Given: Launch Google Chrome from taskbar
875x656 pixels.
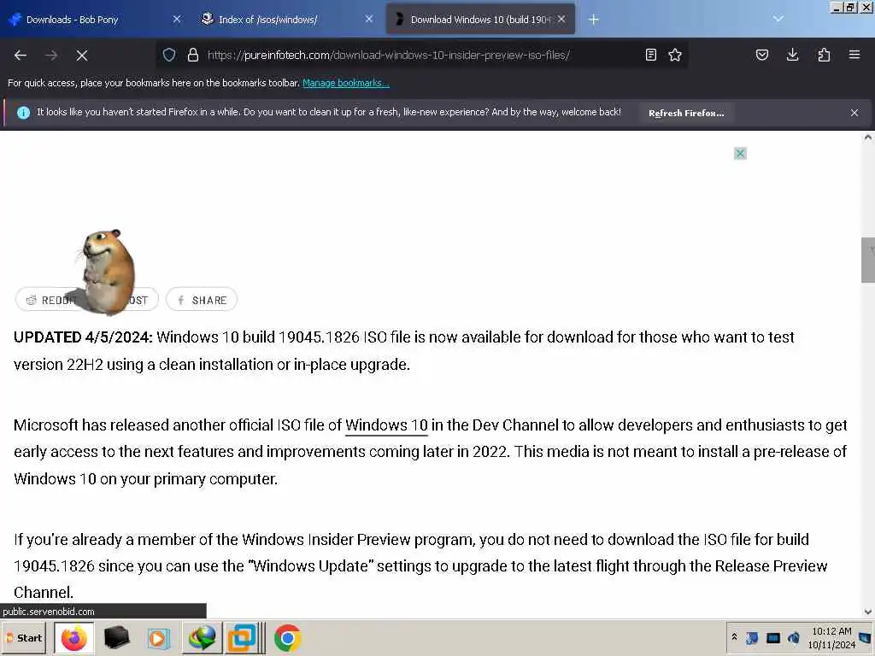Looking at the screenshot, I should (288, 637).
